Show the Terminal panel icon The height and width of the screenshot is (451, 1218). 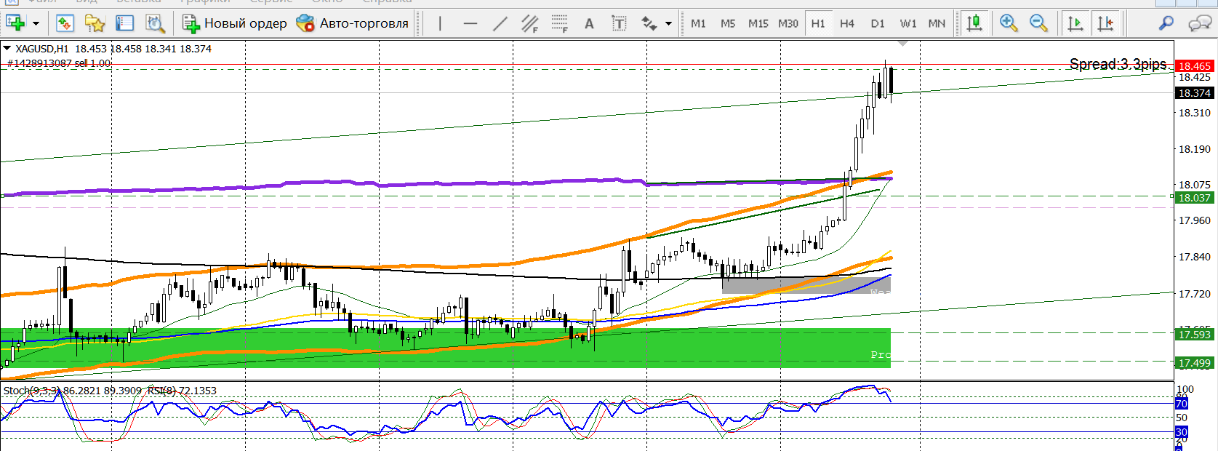125,23
